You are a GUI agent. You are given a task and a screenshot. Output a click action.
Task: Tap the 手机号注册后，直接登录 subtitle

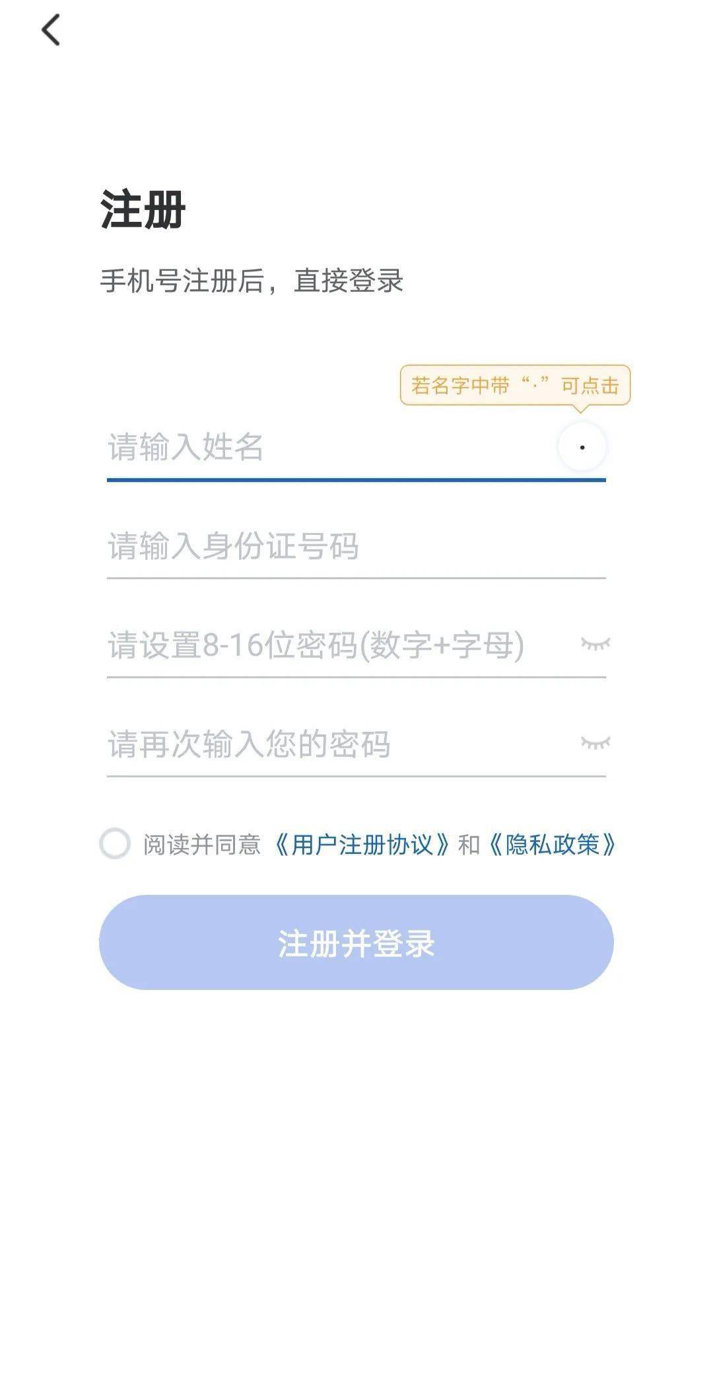(252, 281)
